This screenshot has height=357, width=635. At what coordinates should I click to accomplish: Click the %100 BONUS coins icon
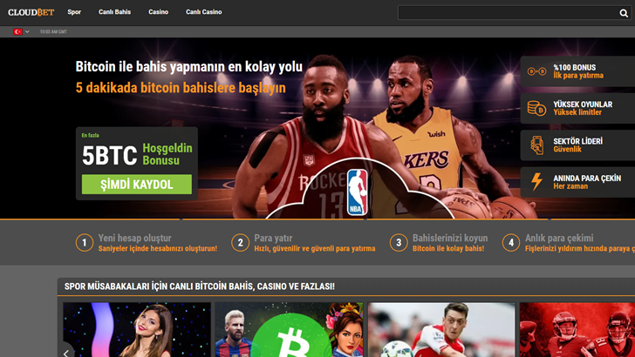(537, 71)
